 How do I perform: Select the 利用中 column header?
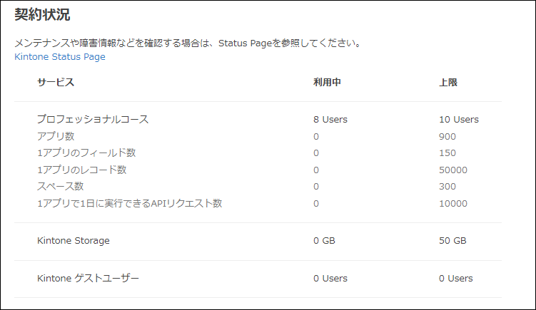(x=327, y=83)
